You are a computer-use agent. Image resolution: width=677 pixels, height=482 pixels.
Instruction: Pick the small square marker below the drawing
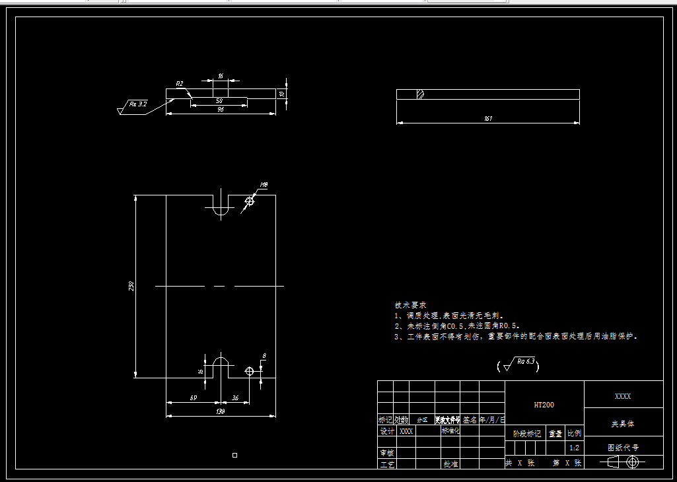pos(235,455)
